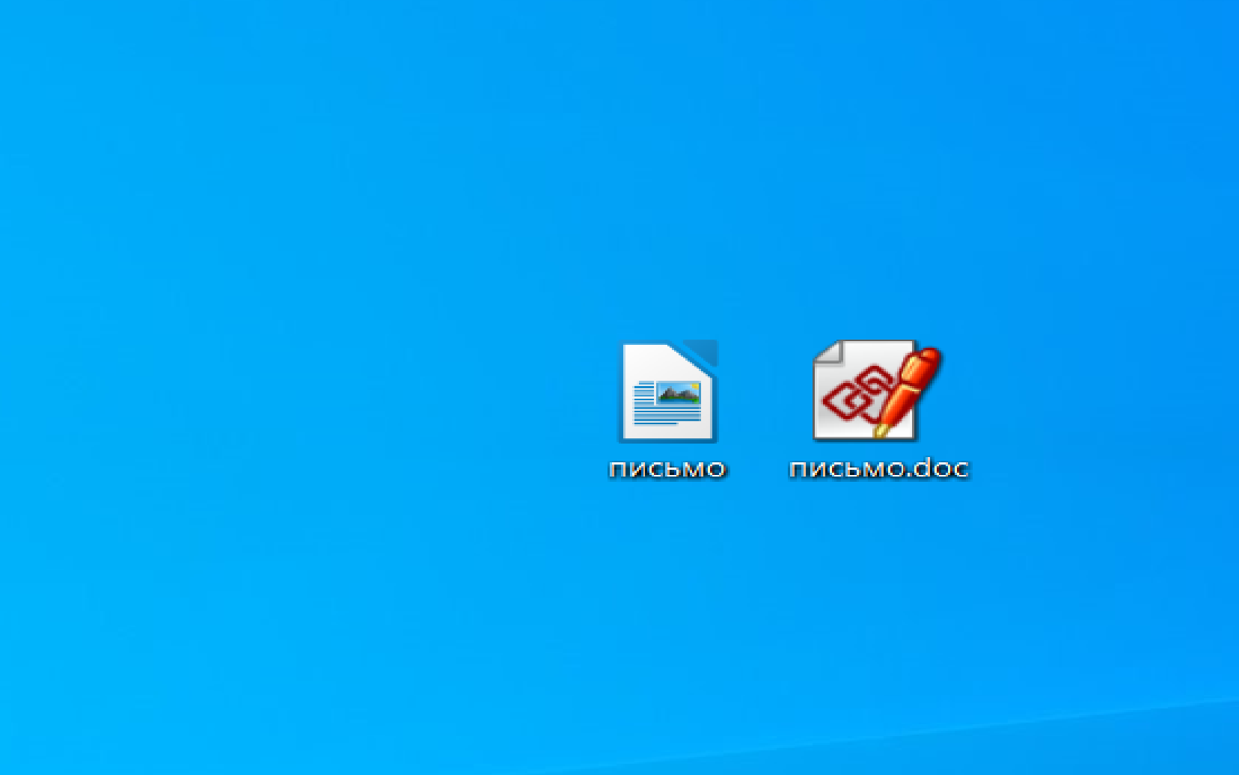The width and height of the screenshot is (1239, 775).
Task: Click the письмо file name label
Action: coord(667,469)
